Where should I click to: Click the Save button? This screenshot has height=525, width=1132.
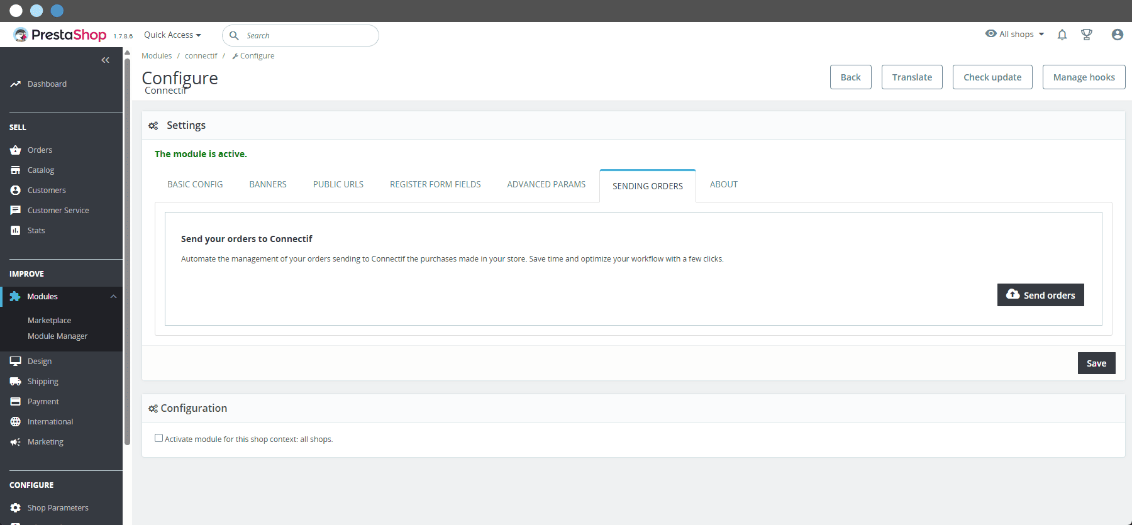(1097, 363)
